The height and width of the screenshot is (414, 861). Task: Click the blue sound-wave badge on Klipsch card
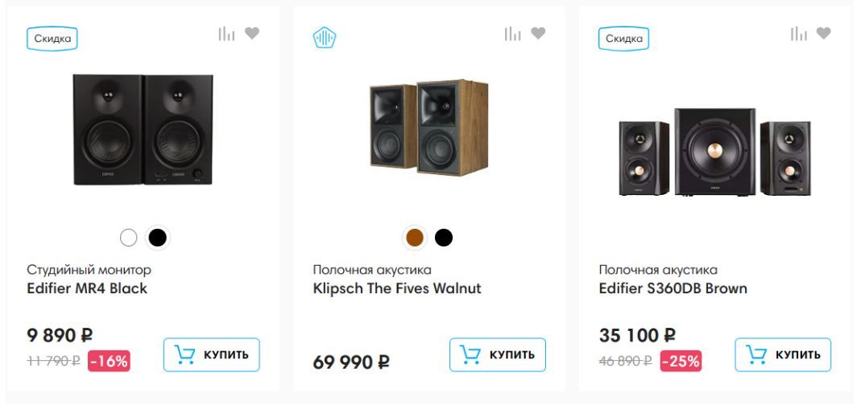coord(325,38)
